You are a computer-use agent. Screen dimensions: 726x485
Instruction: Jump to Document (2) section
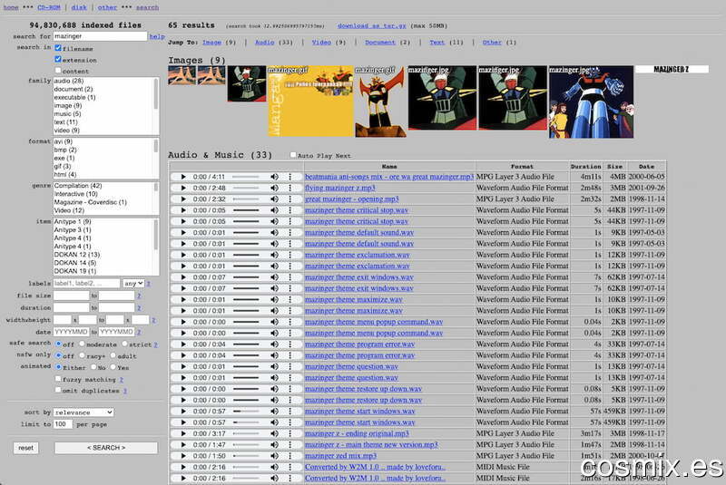pos(380,42)
